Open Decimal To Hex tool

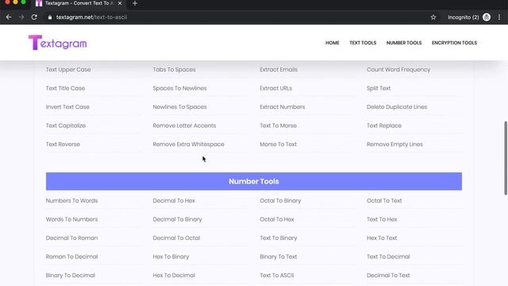[174, 201]
